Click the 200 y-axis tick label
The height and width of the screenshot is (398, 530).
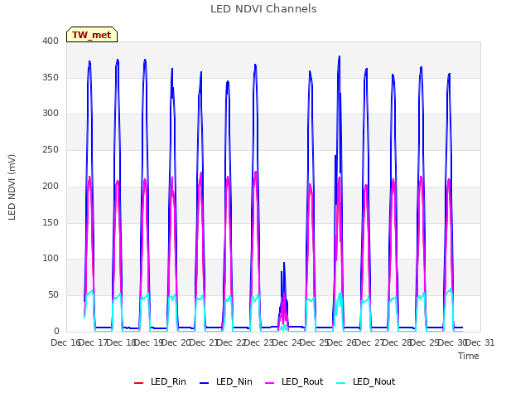[51, 186]
